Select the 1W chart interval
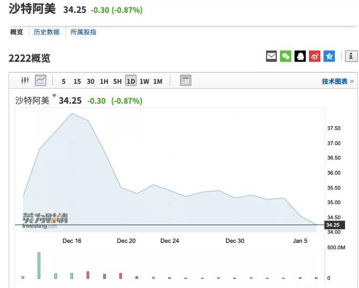This screenshot has width=359, height=288. pyautogui.click(x=144, y=82)
